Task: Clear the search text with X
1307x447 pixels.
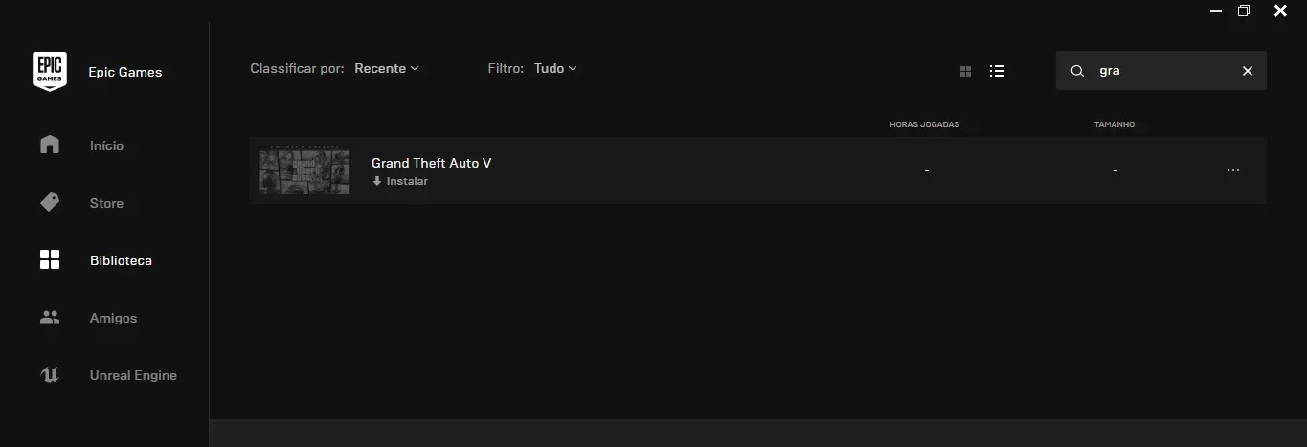Action: point(1247,71)
